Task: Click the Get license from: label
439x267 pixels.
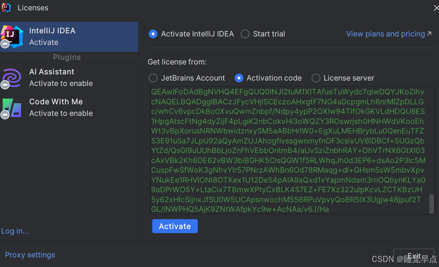Action: pyautogui.click(x=177, y=62)
